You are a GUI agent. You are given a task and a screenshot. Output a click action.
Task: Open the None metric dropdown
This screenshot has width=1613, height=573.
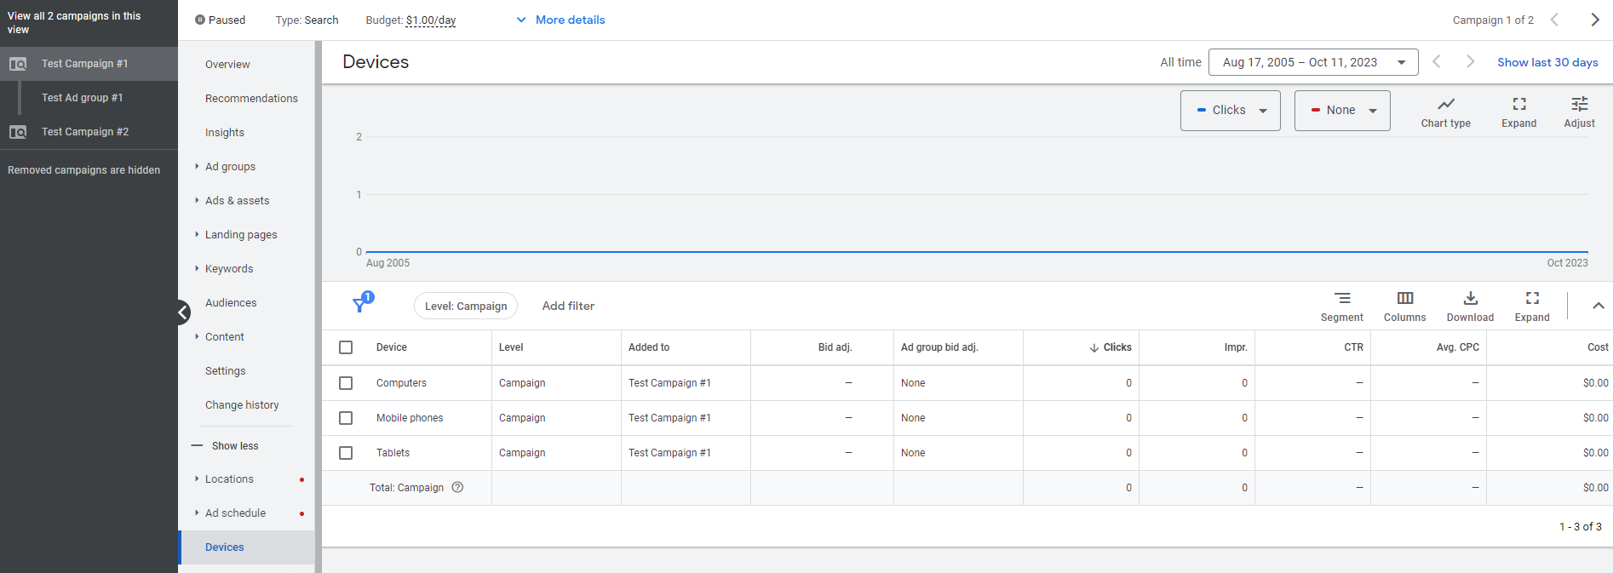tap(1342, 111)
